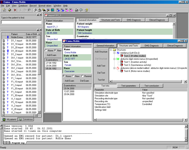Screen dimensions: 189x150
Task: Select Test 3 Spontaneous activity tree item
Action: (137, 65)
